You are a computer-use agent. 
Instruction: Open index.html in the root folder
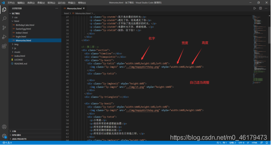(35, 56)
